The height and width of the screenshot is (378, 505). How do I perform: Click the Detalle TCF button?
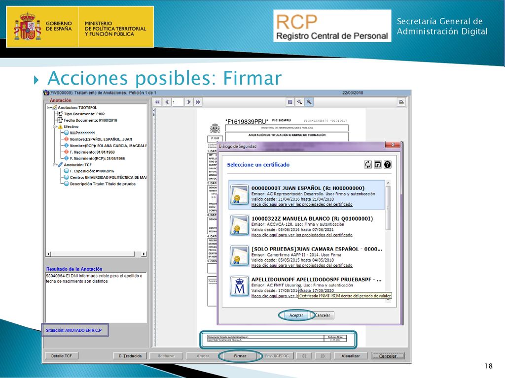(x=62, y=356)
